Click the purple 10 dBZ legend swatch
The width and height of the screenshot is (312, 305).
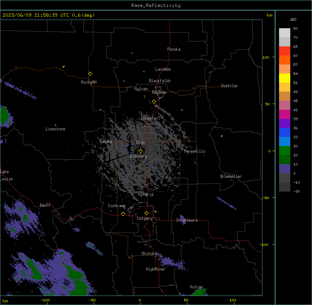[x=284, y=169]
